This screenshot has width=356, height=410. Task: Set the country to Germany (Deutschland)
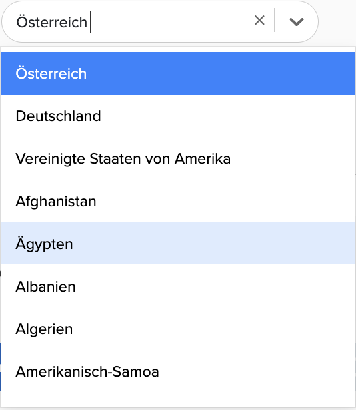point(178,116)
